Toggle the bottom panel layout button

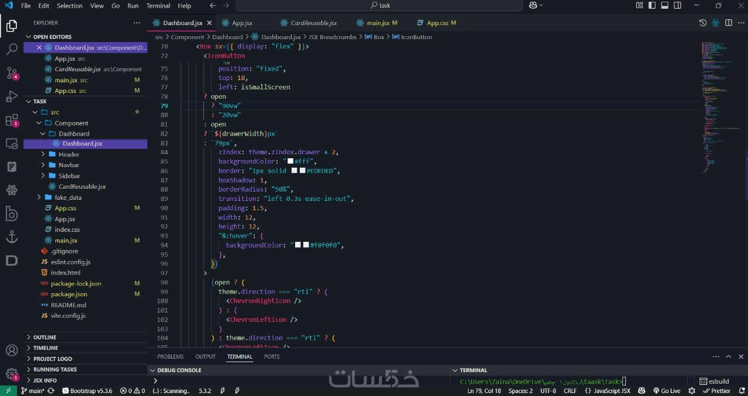tap(664, 6)
